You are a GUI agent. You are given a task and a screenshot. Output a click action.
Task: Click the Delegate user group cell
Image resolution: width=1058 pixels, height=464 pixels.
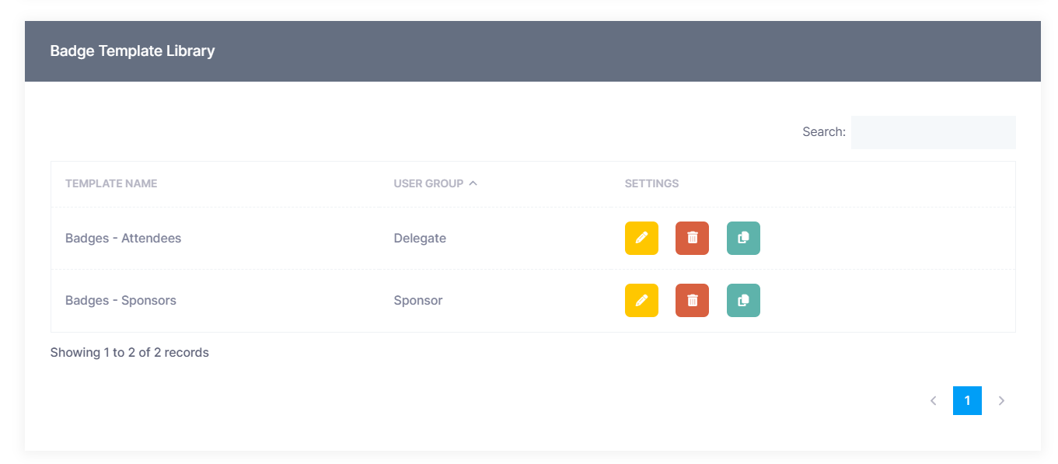pos(420,239)
